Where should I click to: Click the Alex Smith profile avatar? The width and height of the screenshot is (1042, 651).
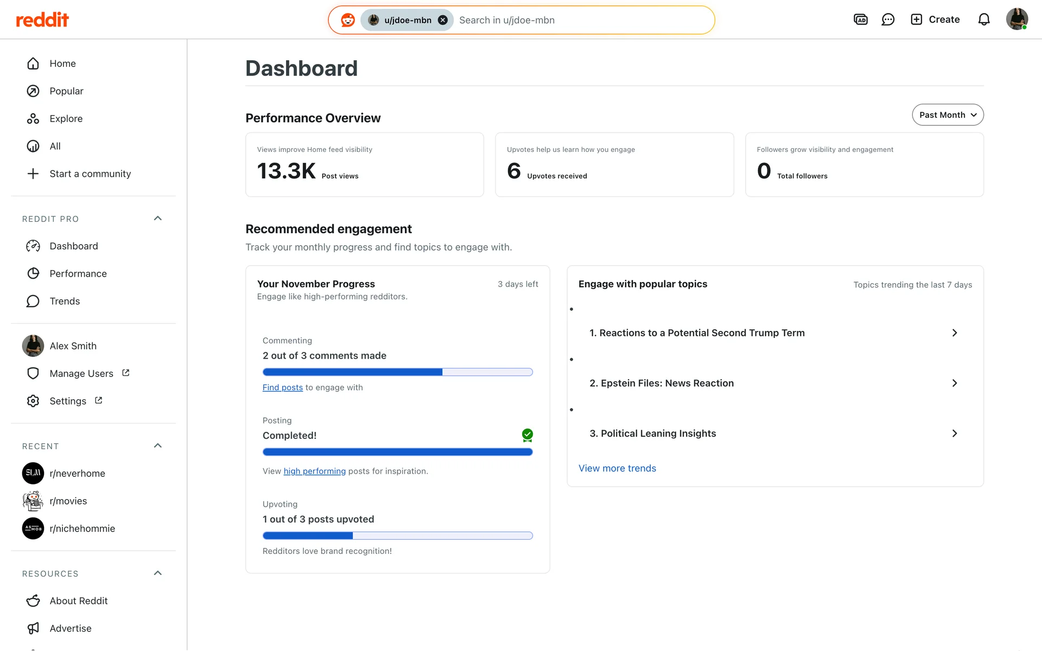click(x=33, y=346)
